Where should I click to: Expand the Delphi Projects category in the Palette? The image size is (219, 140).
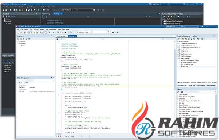click(x=178, y=94)
